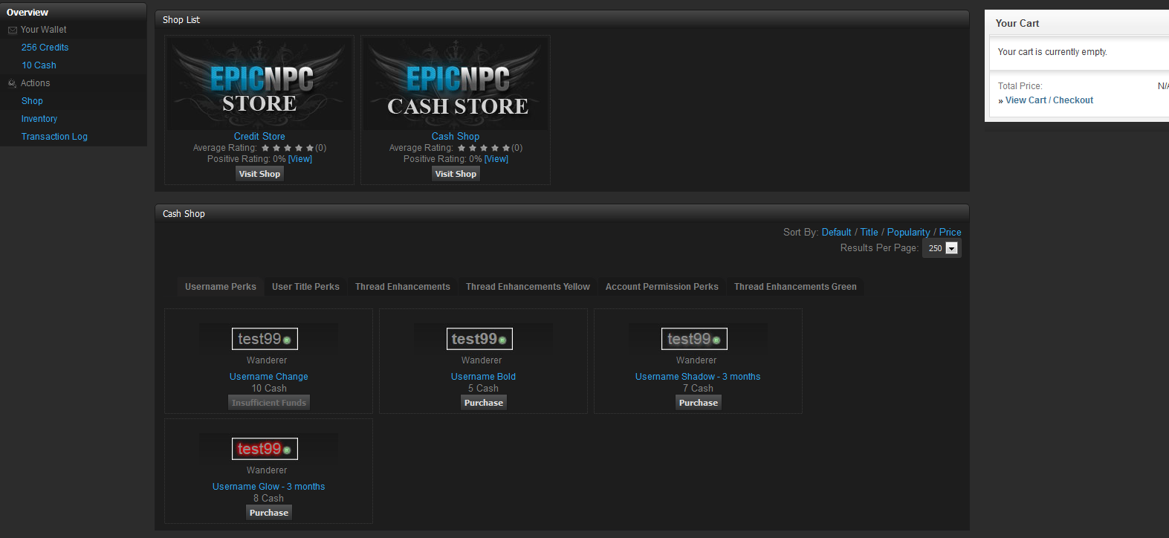This screenshot has height=538, width=1169.
Task: Select the Thread Enhancements Green tab
Action: [x=795, y=287]
